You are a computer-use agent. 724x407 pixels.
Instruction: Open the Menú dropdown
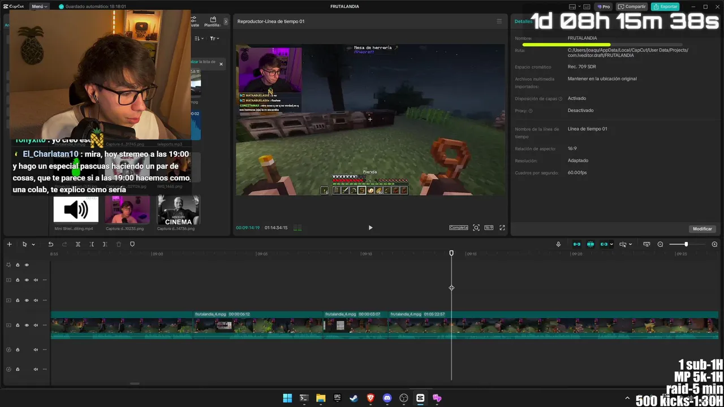[40, 7]
